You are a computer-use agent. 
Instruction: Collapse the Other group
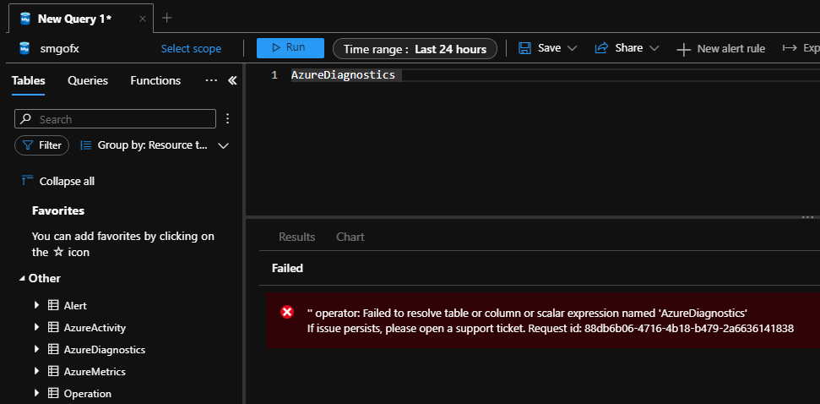pyautogui.click(x=22, y=278)
